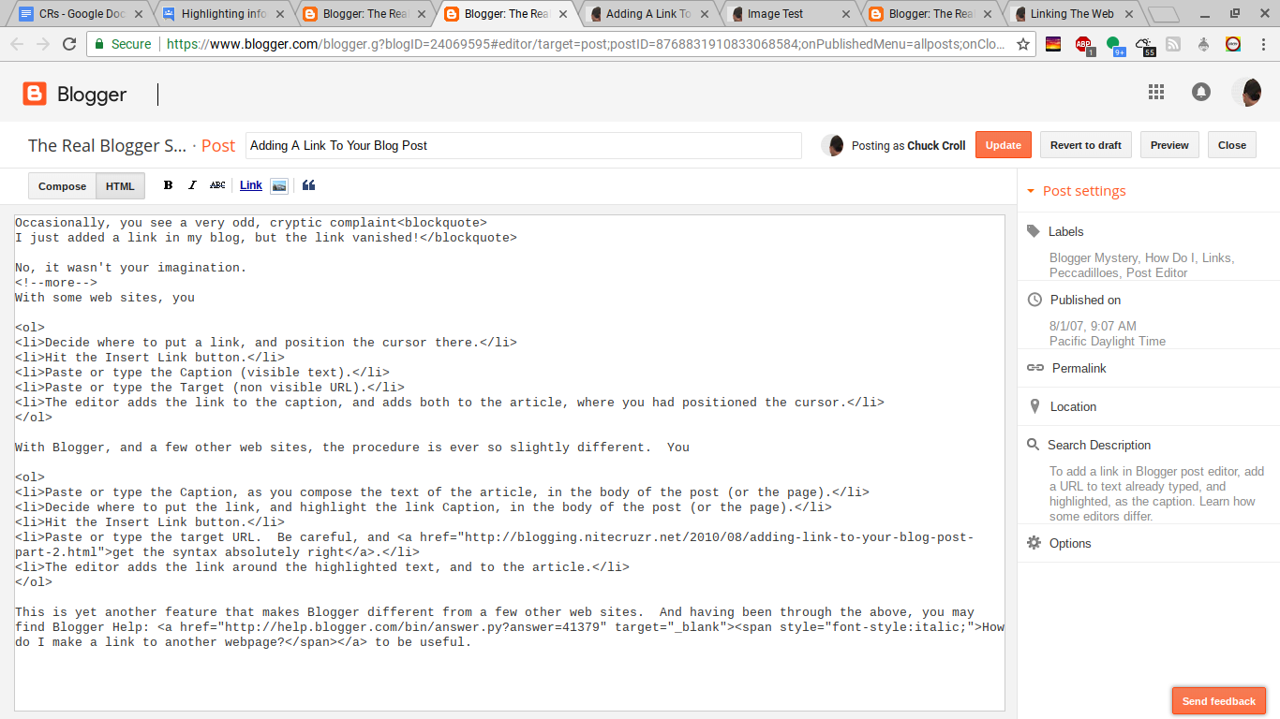Click the Update button
The height and width of the screenshot is (719, 1280).
click(1003, 144)
